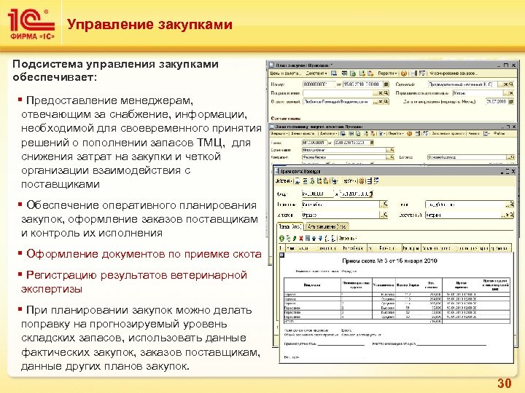Open Перейти menu in Прием скота window
Screen dimensions: 525x393
point(350,180)
